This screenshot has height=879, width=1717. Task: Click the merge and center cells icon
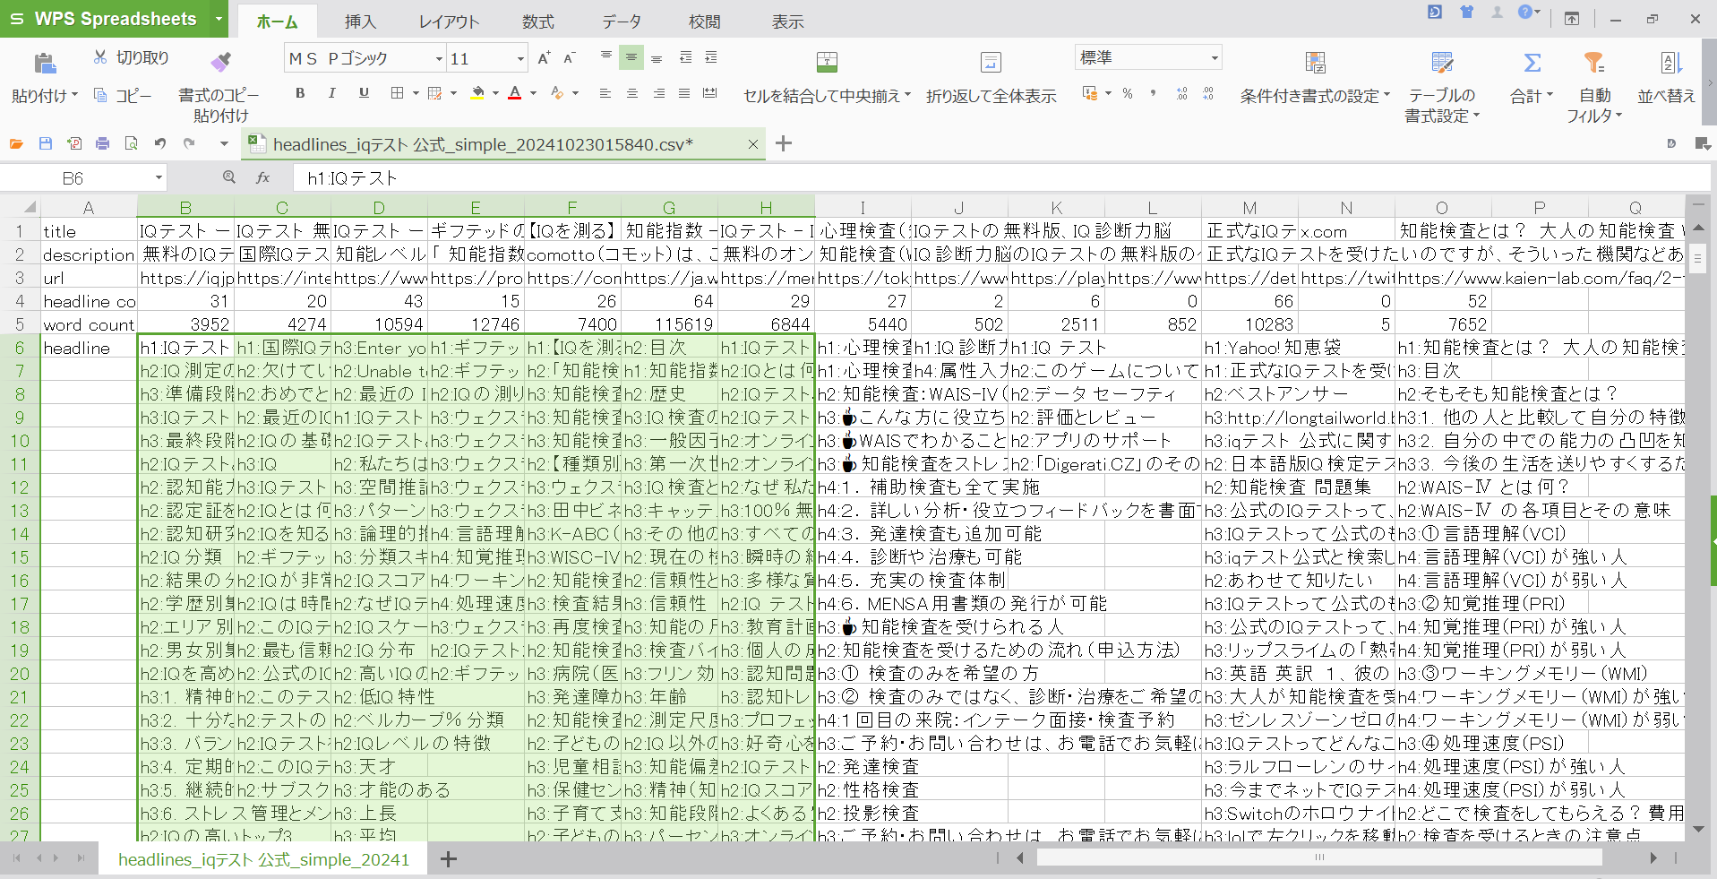coord(827,62)
